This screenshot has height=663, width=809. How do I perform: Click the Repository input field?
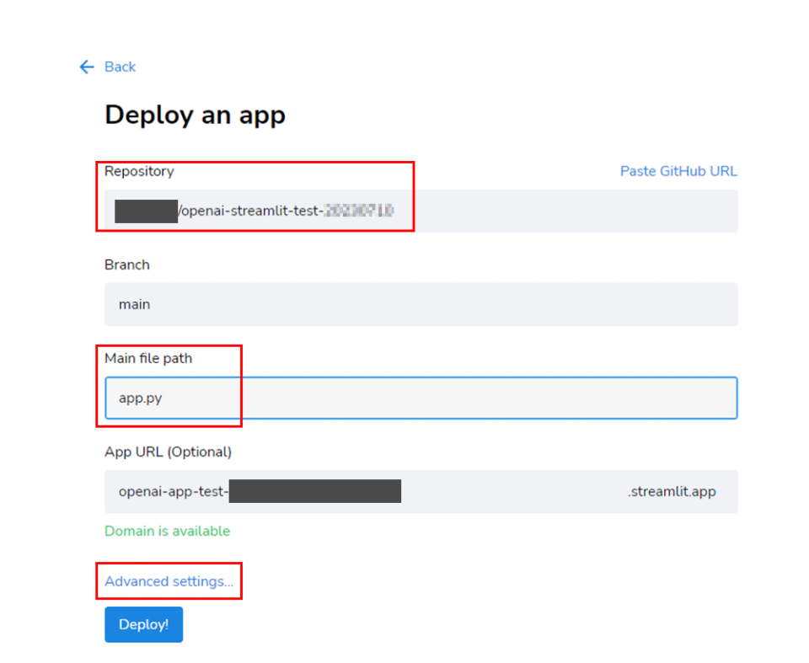421,211
